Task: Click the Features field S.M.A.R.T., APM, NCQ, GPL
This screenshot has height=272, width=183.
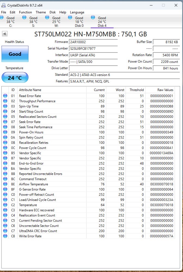Action: [x=124, y=81]
